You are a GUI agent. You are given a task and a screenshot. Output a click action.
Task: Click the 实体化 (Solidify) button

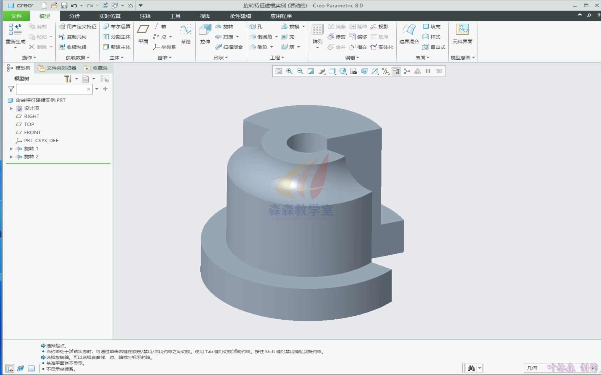coord(382,47)
